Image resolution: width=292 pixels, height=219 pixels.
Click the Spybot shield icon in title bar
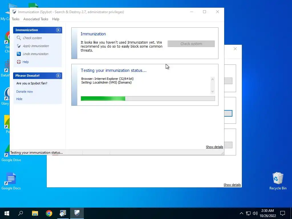pyautogui.click(x=14, y=12)
